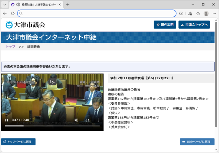Reload the page with refresh icon
The image size is (219, 153).
click(x=13, y=13)
